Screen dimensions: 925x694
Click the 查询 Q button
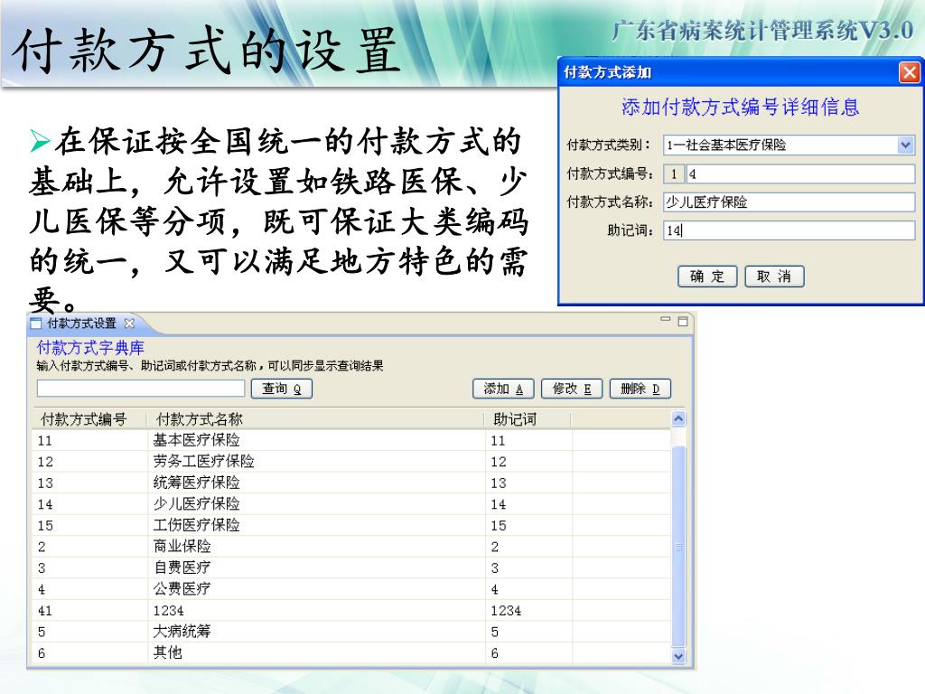(282, 389)
